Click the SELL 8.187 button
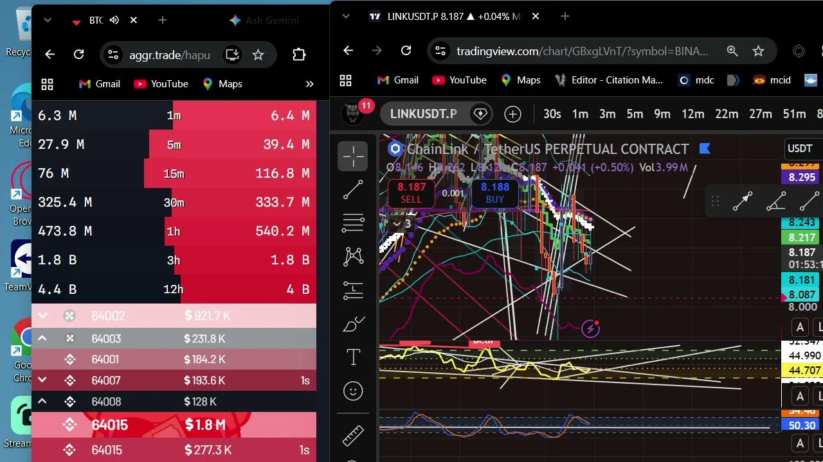 (411, 193)
